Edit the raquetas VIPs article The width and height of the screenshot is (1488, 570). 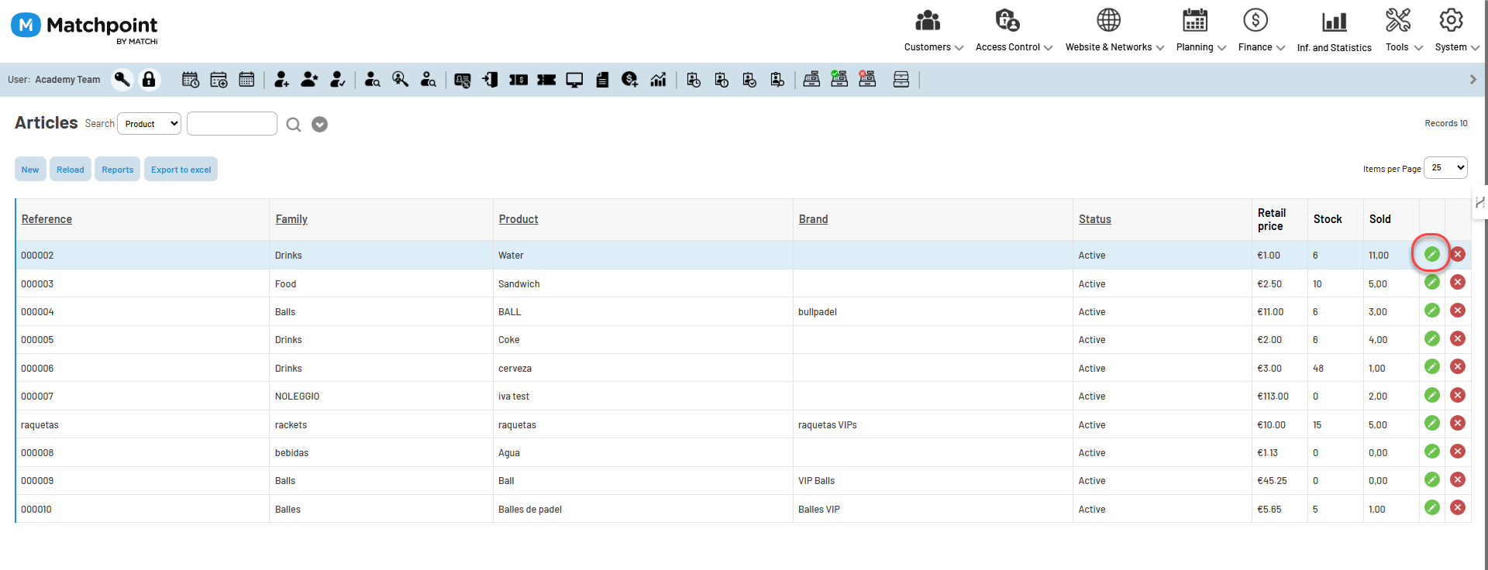tap(1431, 423)
